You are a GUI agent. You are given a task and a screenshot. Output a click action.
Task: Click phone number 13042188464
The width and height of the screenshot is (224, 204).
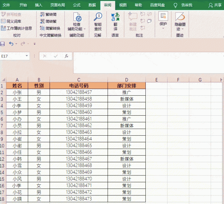point(79,139)
